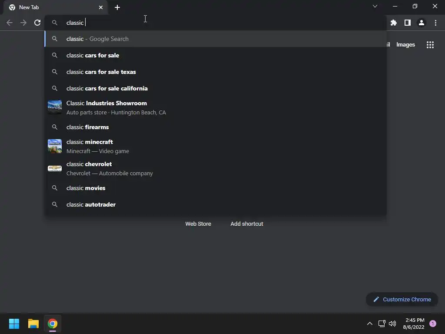The height and width of the screenshot is (334, 445).
Task: Select Classic Industries Showroom suggestion
Action: [216, 108]
